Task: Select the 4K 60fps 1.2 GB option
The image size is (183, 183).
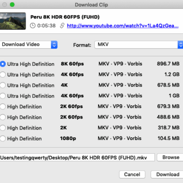Action: point(3,75)
